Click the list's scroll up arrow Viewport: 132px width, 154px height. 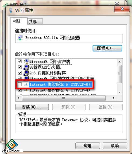pos(120,62)
